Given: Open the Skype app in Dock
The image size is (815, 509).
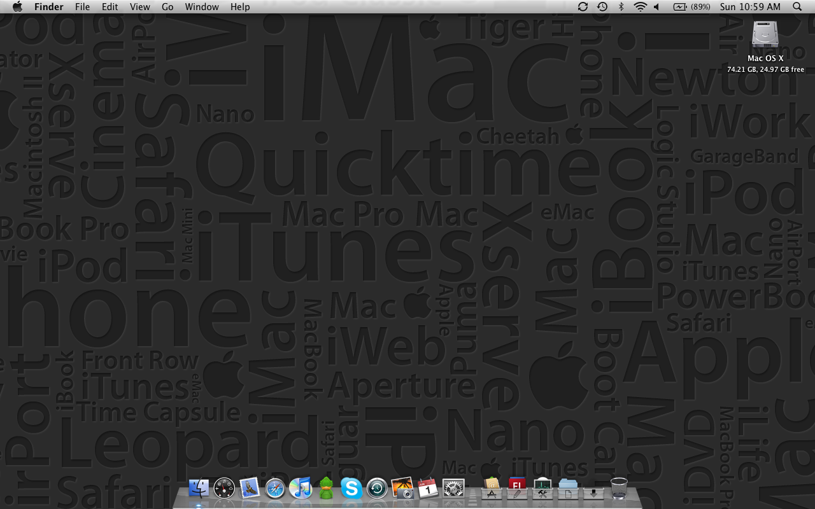Looking at the screenshot, I should point(351,489).
